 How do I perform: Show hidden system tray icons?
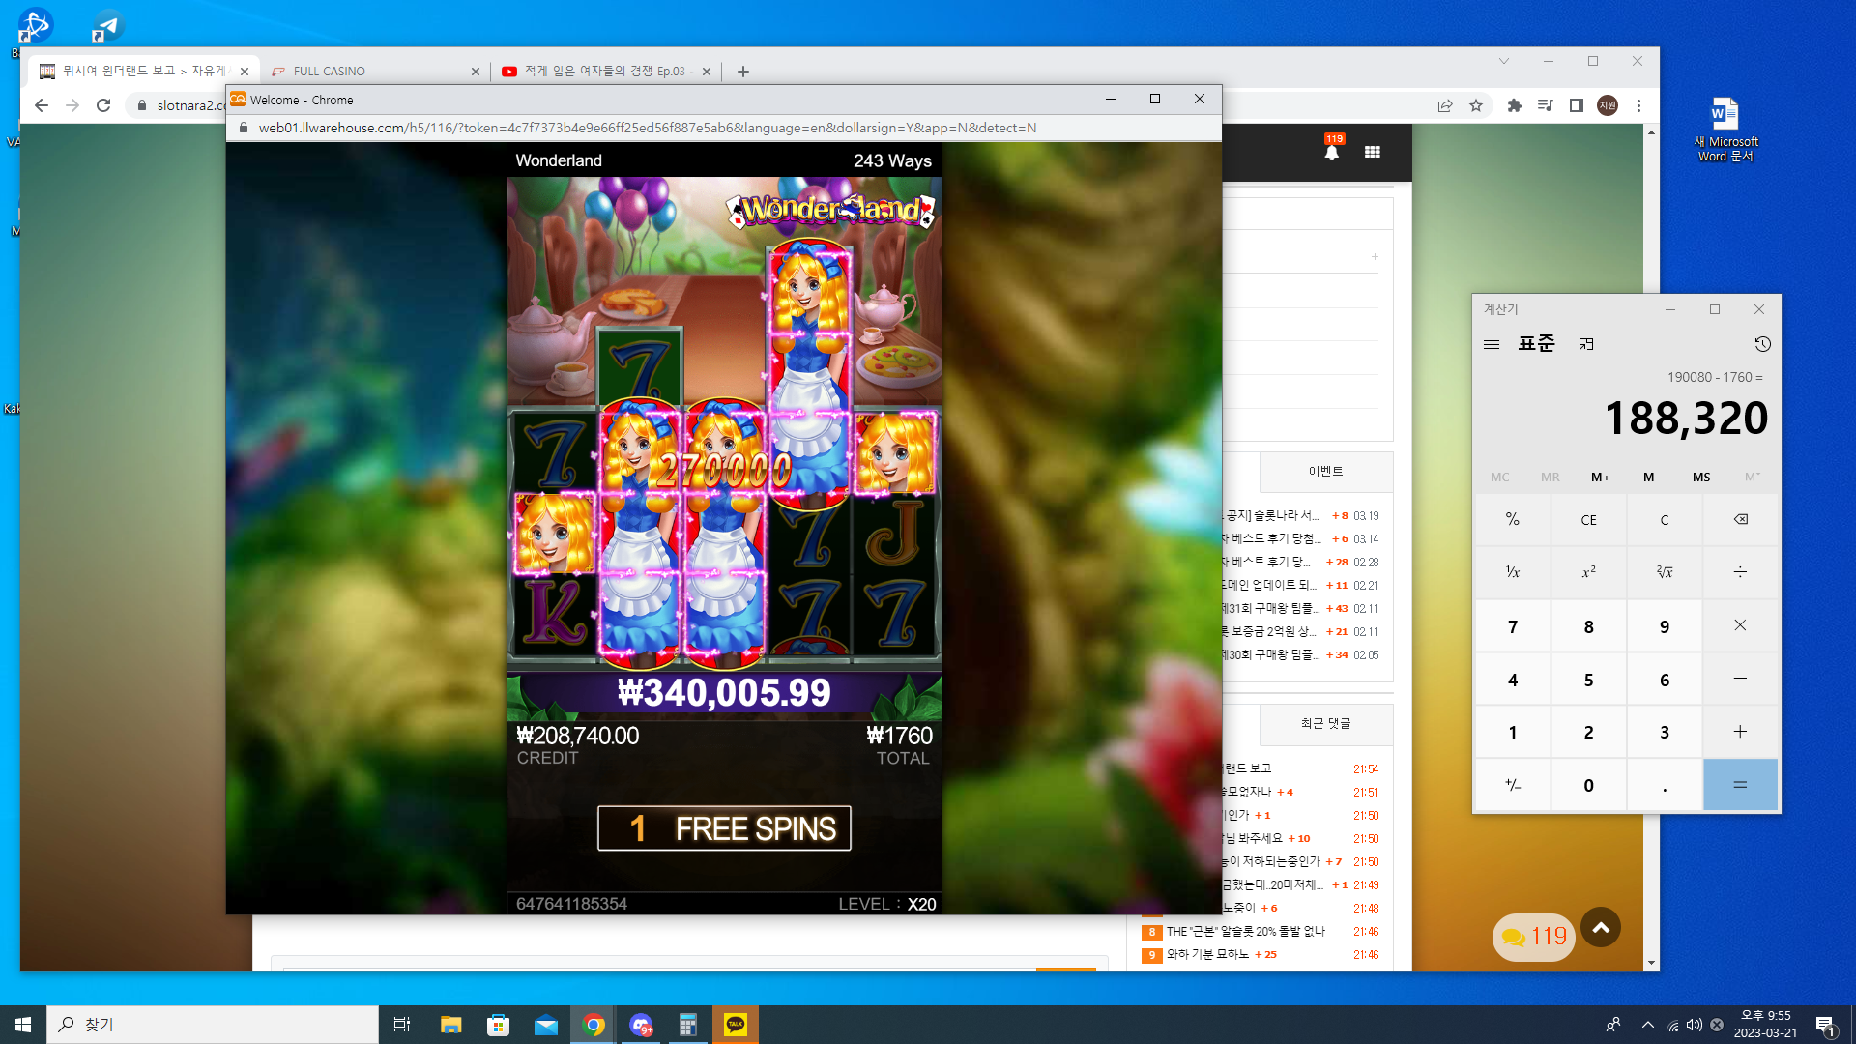[x=1648, y=1025]
